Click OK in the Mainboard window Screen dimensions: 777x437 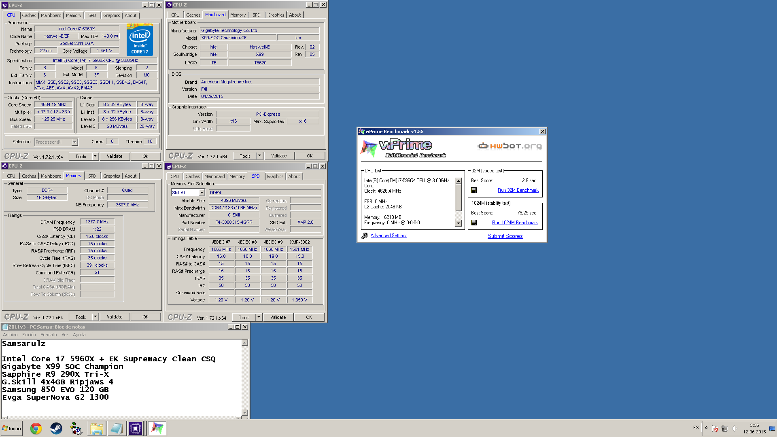coord(310,156)
